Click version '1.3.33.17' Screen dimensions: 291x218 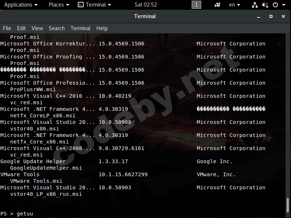[x=113, y=161]
